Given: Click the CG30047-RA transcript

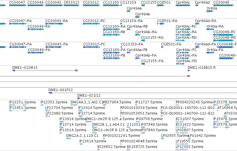Looking at the screenshot, I should [x=18, y=24].
